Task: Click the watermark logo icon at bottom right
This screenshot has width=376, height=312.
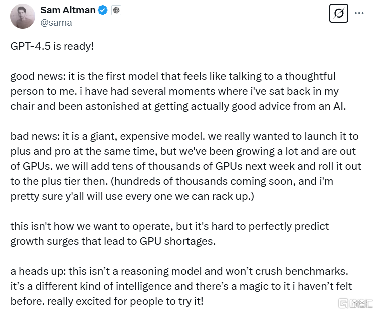Action: click(x=343, y=303)
